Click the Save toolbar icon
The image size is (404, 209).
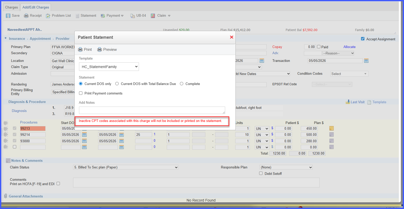click(x=8, y=16)
